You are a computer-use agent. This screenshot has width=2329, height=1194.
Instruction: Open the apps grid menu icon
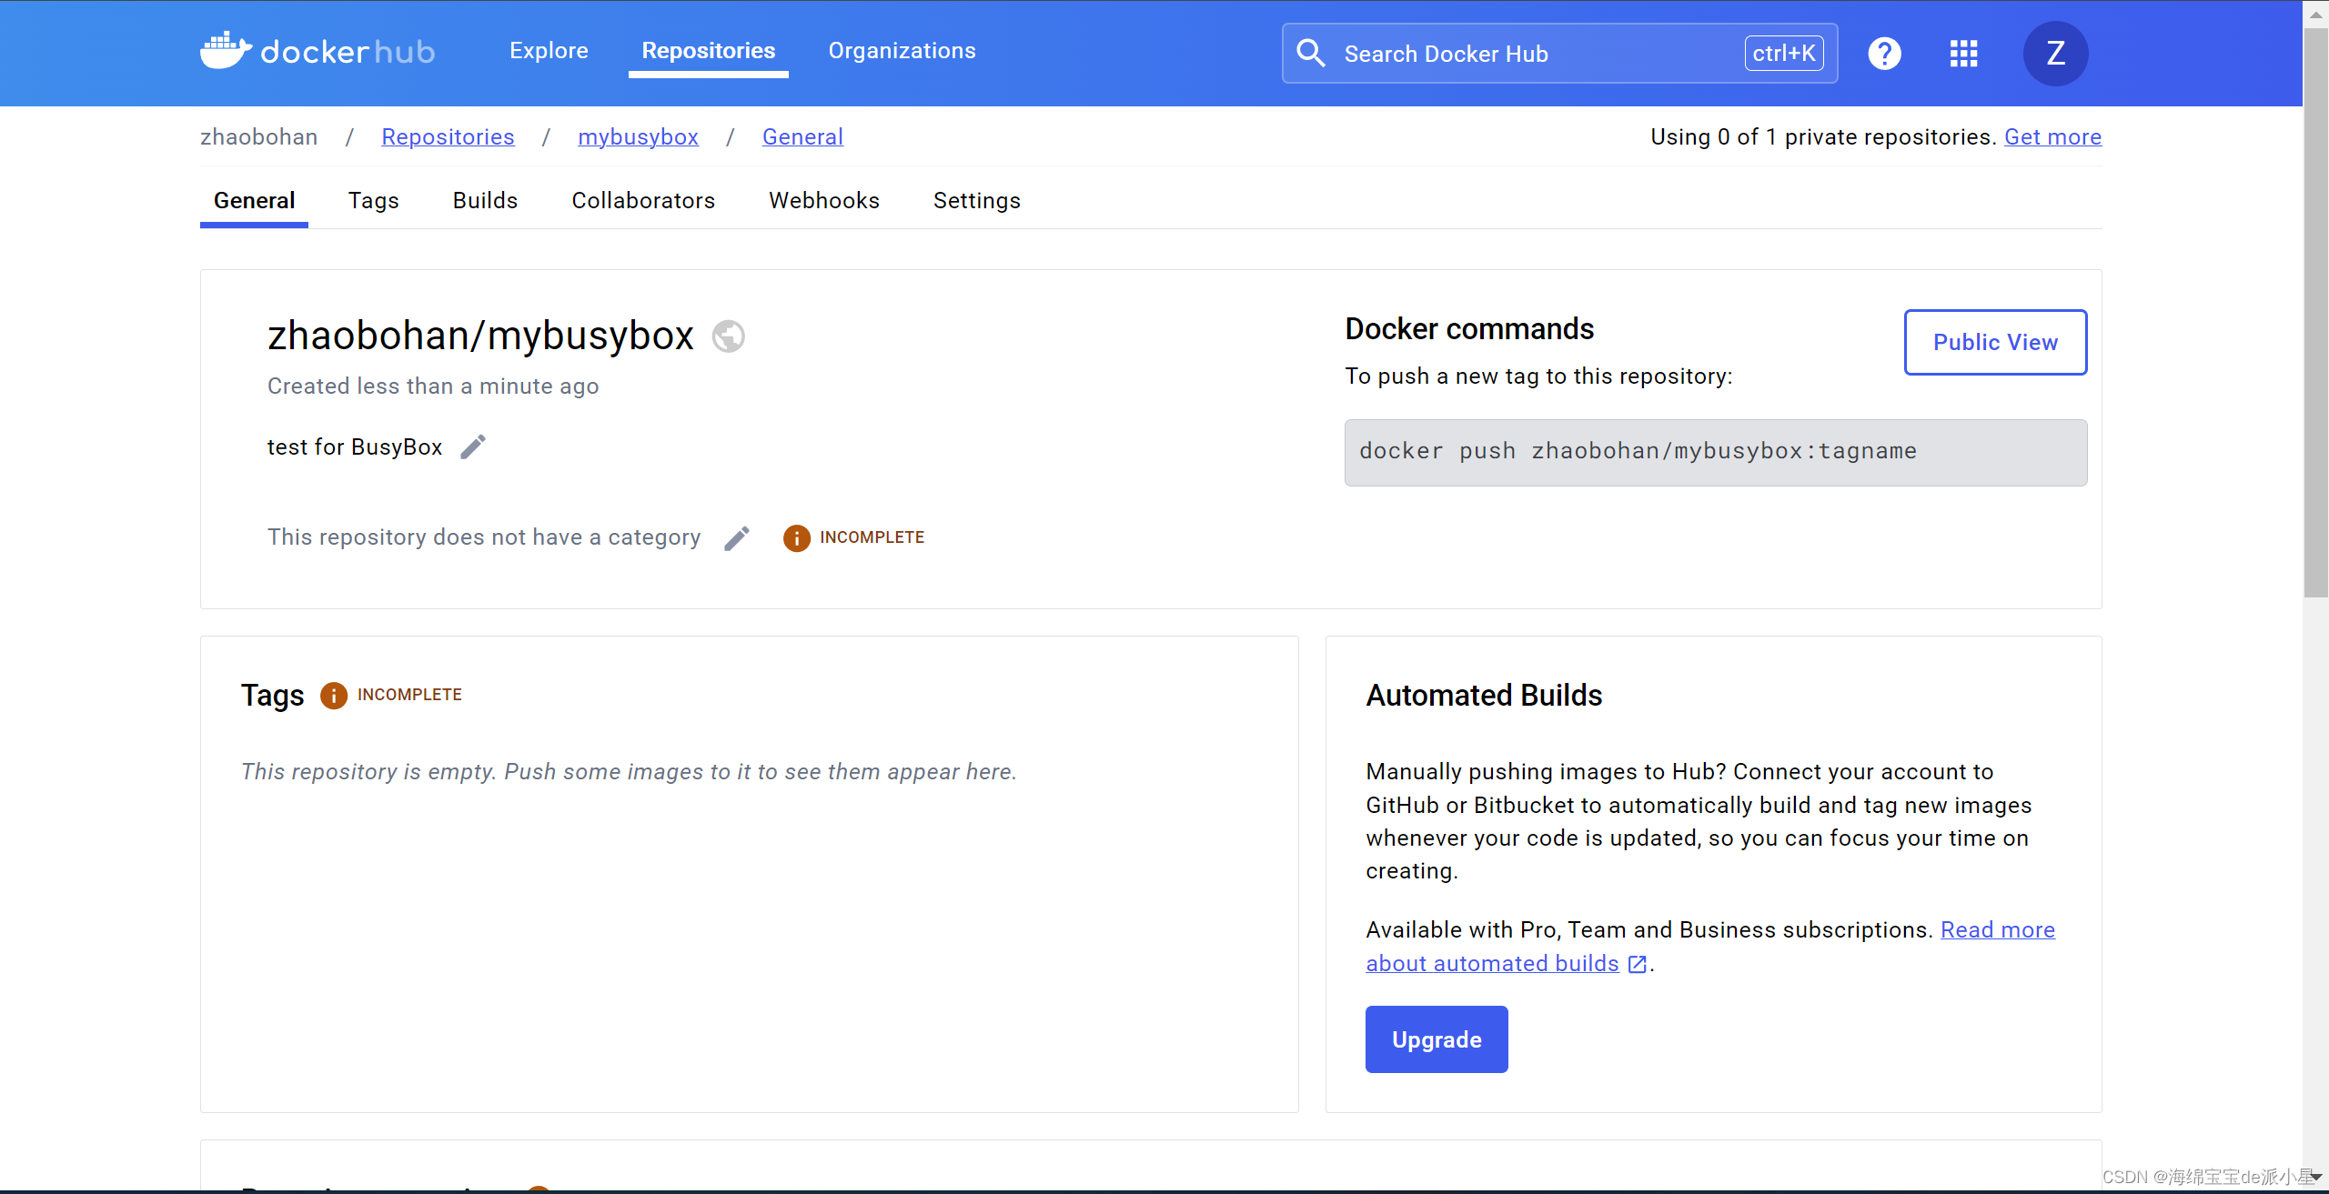(x=1963, y=54)
